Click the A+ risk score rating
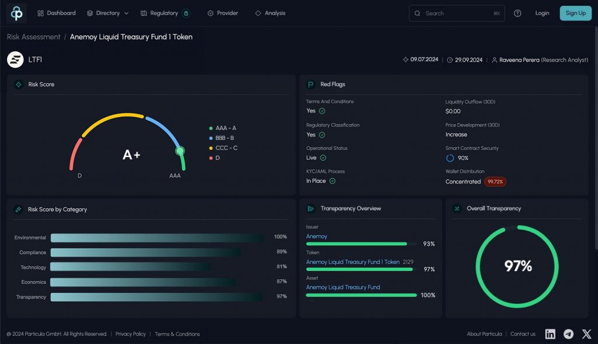 pos(131,155)
